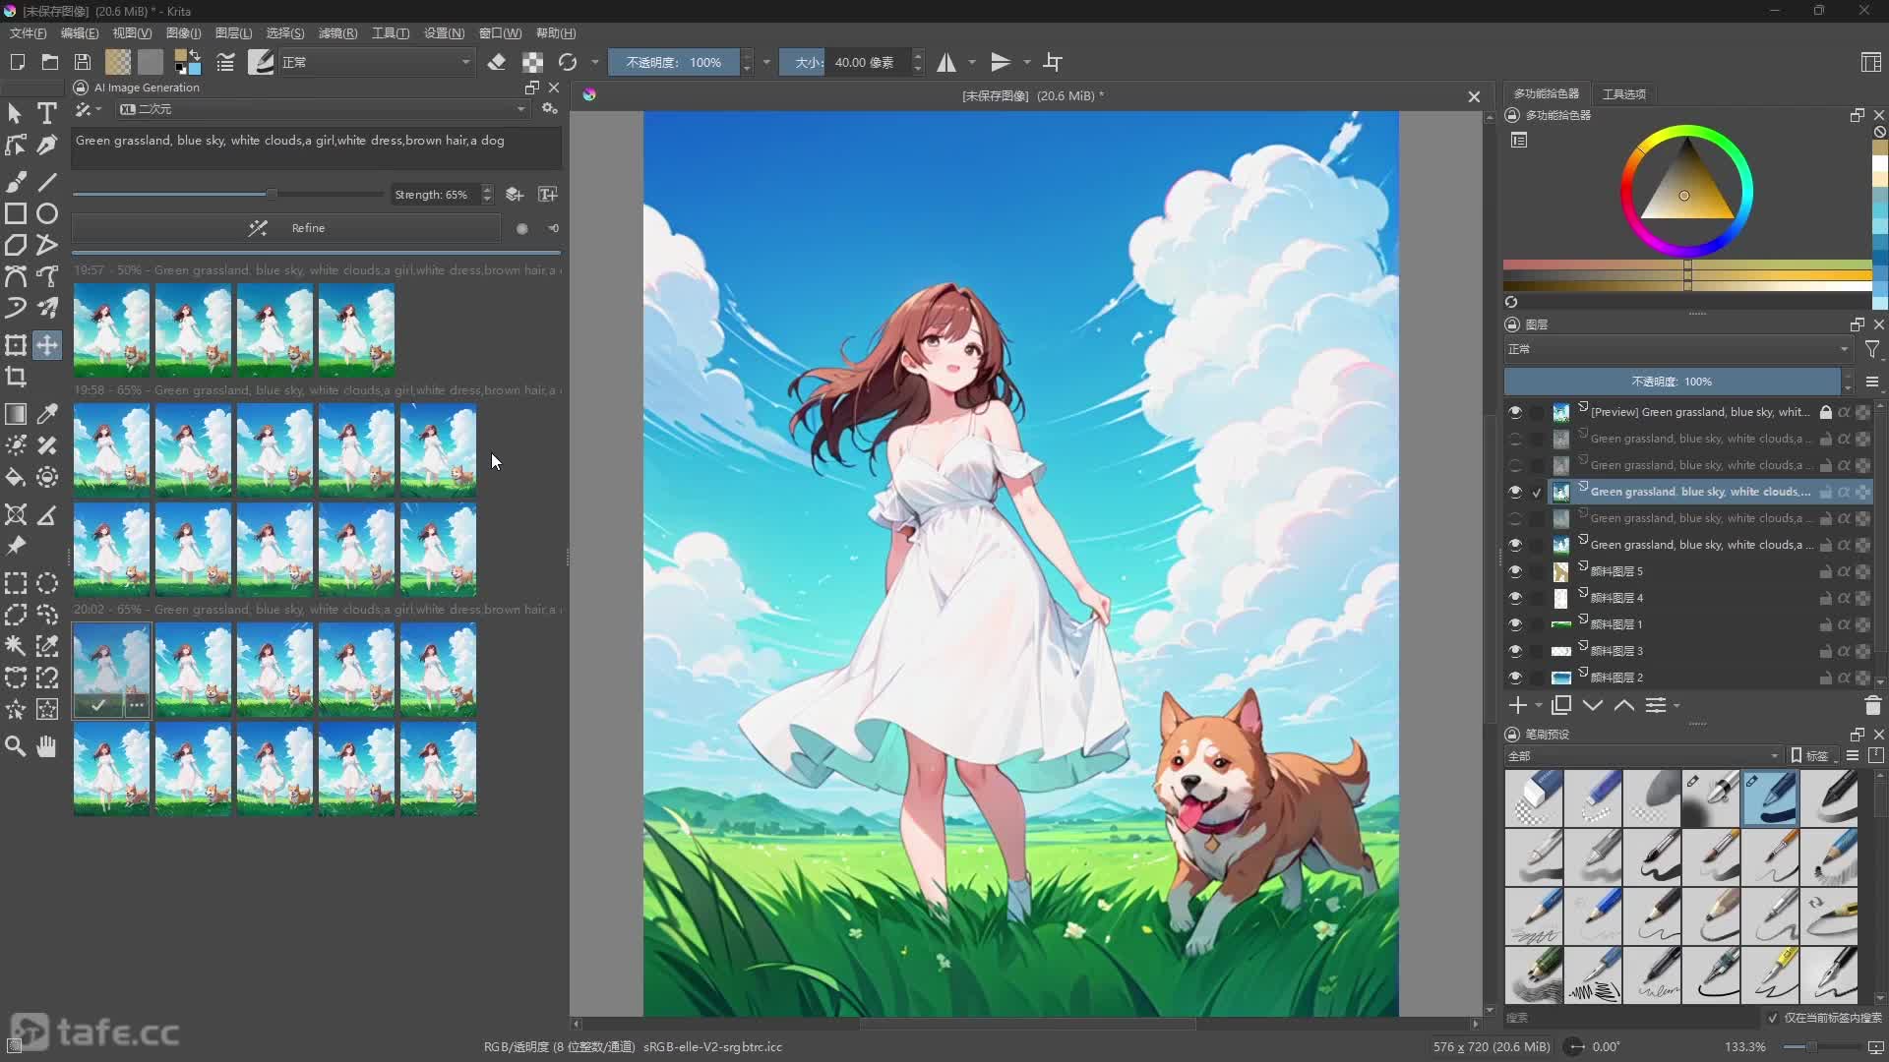
Task: Expand the horizontal mirror options arrow
Action: (x=972, y=62)
